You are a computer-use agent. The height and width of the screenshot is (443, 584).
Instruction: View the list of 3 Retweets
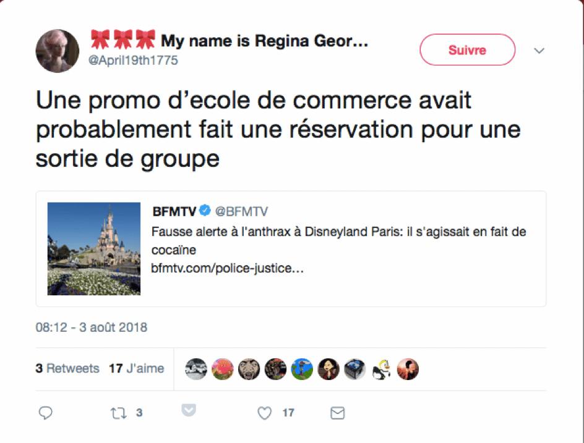[x=67, y=368]
